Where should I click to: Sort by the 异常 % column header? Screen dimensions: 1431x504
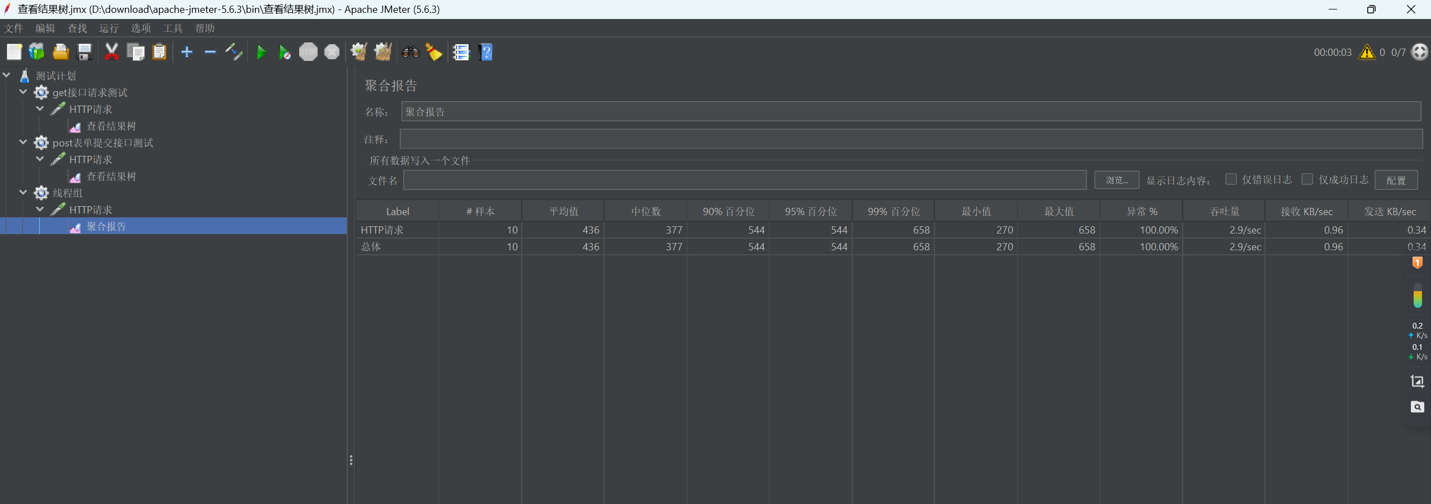click(1141, 211)
